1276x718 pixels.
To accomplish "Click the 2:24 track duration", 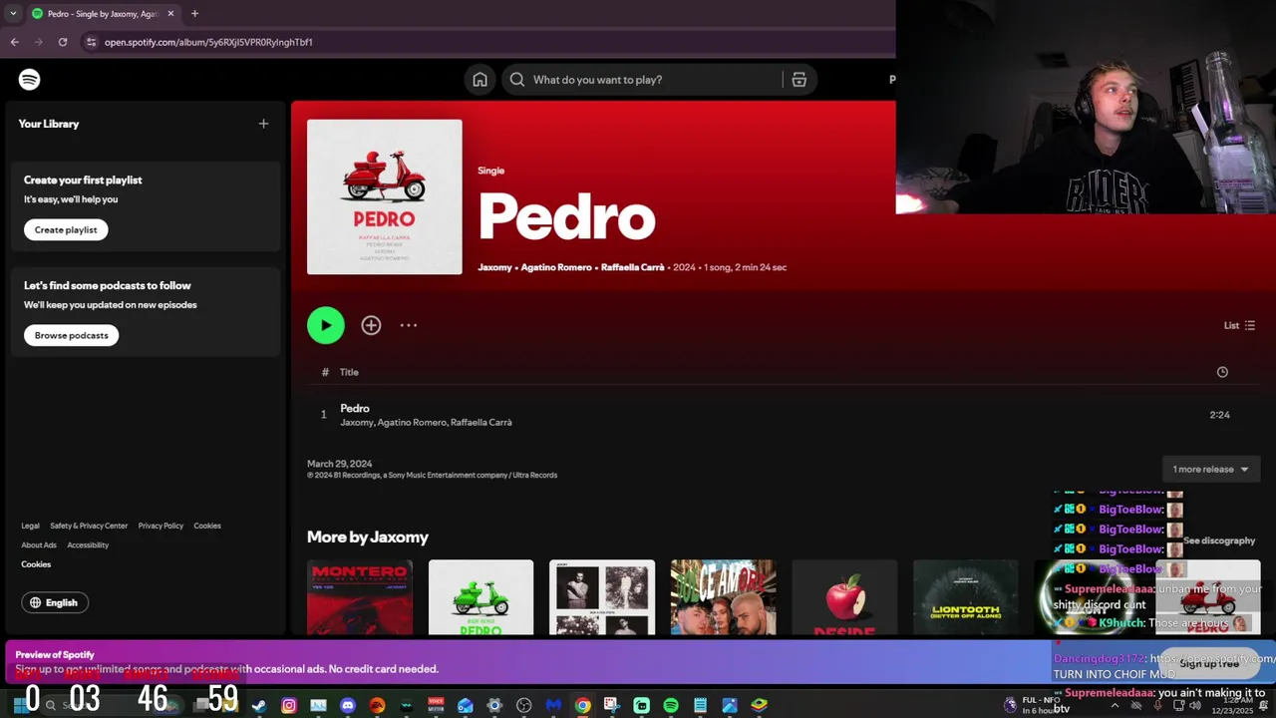I will click(1219, 415).
